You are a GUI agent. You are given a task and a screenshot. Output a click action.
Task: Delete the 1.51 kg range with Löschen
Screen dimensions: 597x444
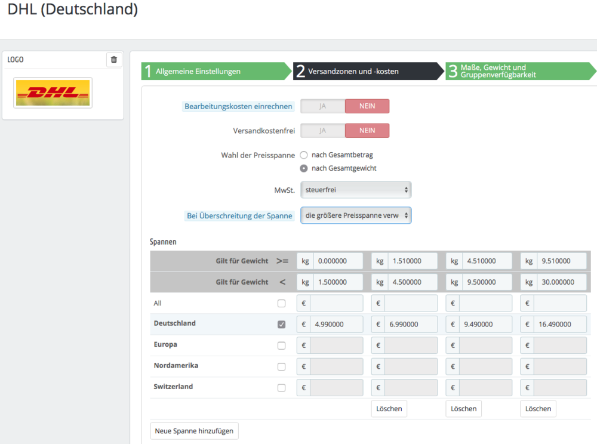(x=389, y=409)
